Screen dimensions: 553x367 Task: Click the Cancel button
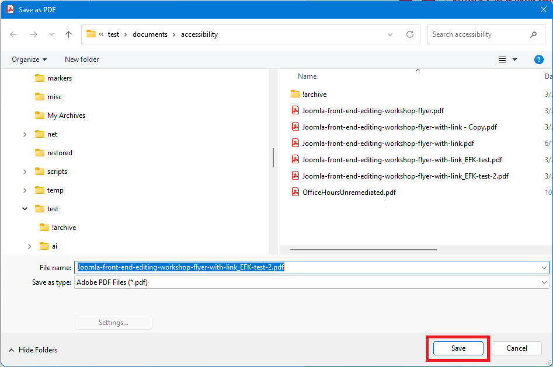pos(517,348)
